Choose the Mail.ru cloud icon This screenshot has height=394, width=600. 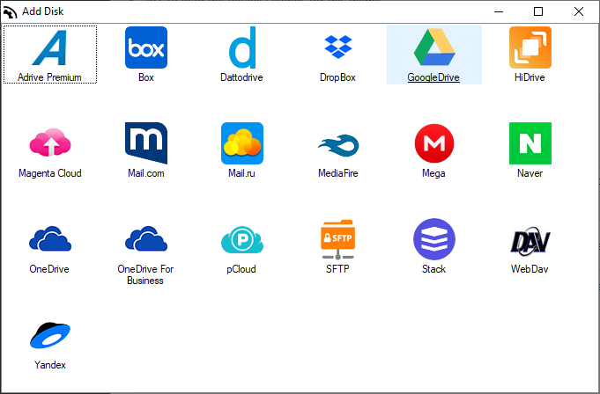pyautogui.click(x=242, y=143)
